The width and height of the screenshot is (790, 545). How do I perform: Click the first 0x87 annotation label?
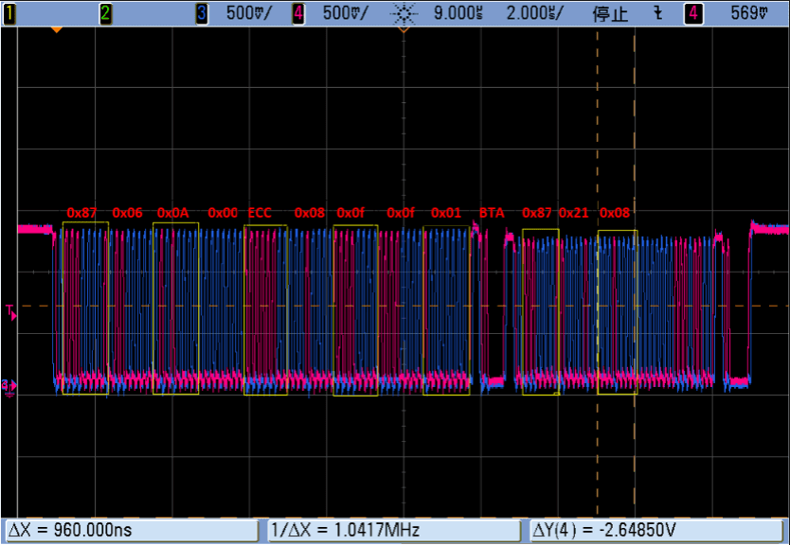pyautogui.click(x=81, y=213)
